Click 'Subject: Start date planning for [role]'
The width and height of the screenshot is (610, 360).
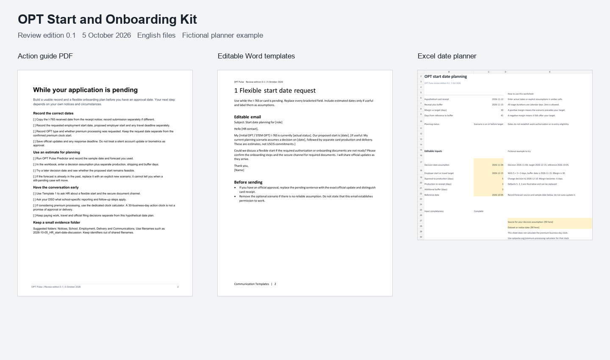tap(258, 122)
